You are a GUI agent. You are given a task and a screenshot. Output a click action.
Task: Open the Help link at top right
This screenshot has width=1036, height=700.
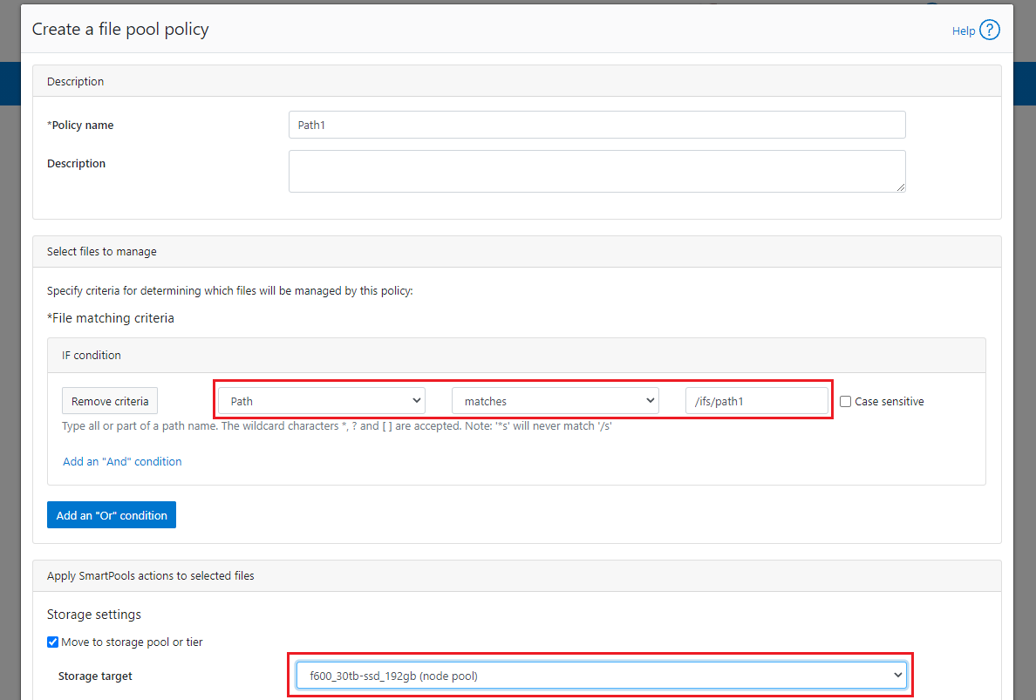coord(962,30)
